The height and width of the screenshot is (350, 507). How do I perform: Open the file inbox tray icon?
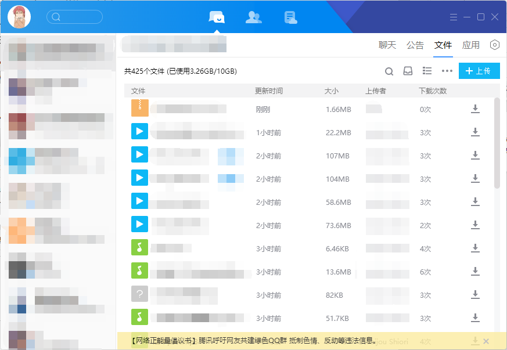408,71
